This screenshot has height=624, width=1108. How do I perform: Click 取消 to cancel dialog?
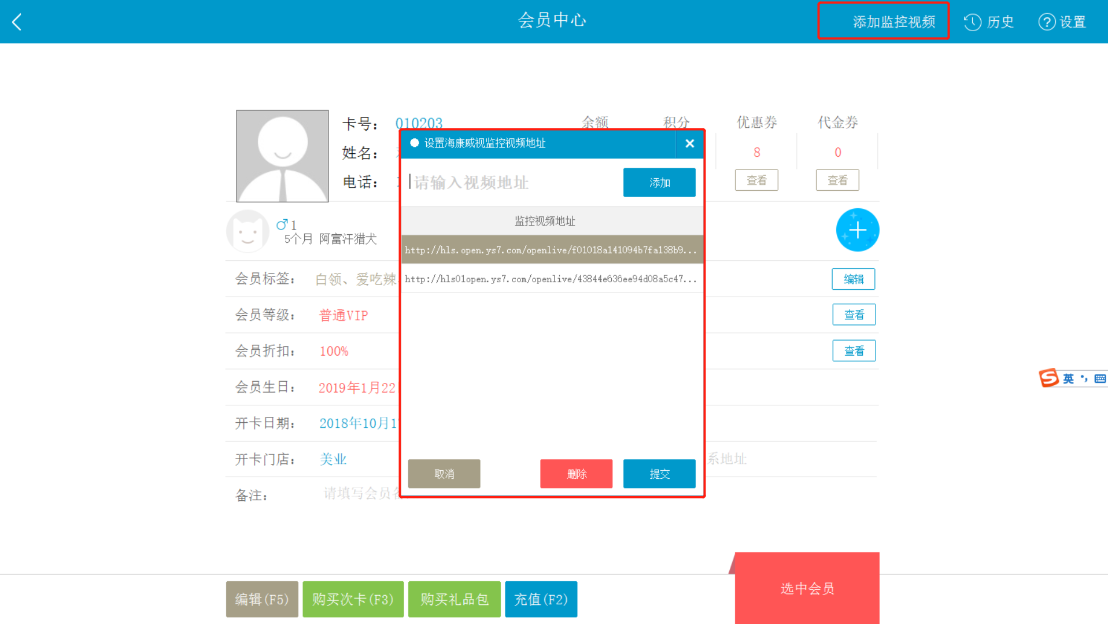point(444,474)
